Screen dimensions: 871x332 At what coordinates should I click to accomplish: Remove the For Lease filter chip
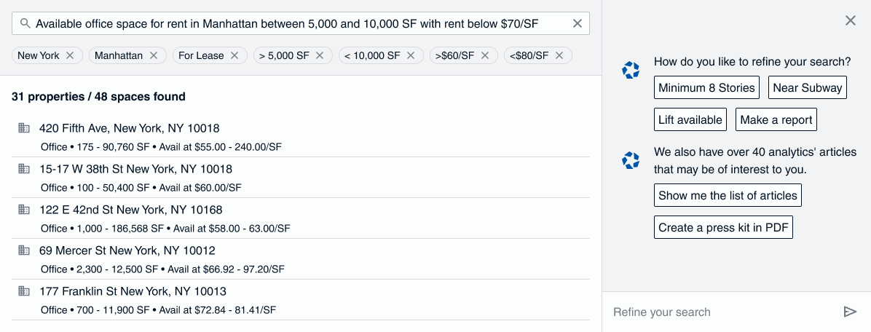click(x=234, y=55)
